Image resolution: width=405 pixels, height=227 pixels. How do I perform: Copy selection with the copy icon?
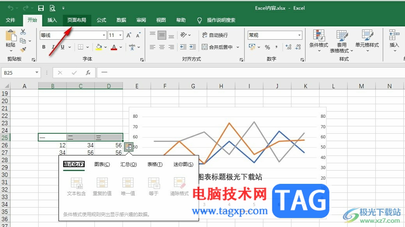point(23,41)
